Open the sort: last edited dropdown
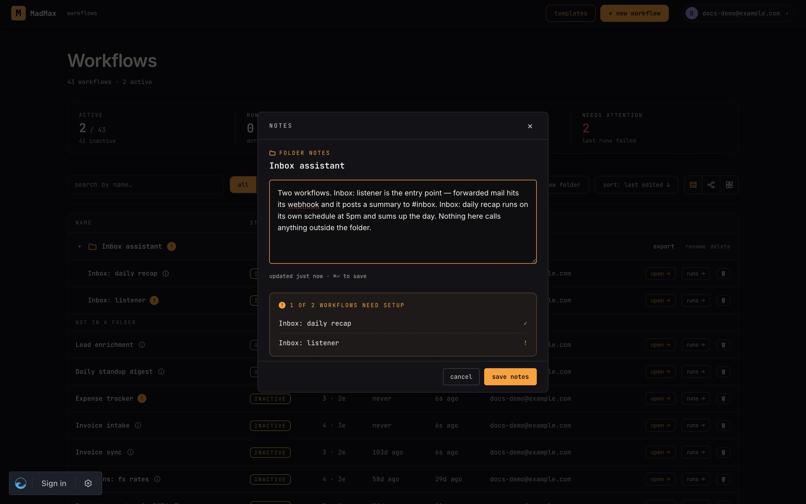The height and width of the screenshot is (504, 806). tap(636, 185)
